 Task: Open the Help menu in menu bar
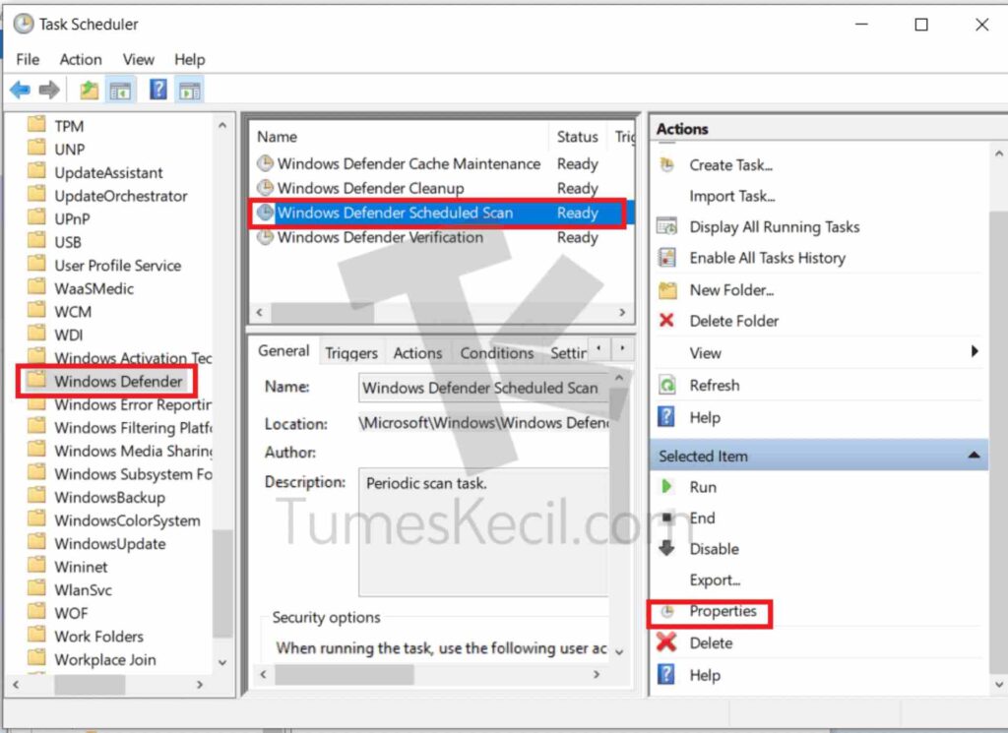point(190,59)
